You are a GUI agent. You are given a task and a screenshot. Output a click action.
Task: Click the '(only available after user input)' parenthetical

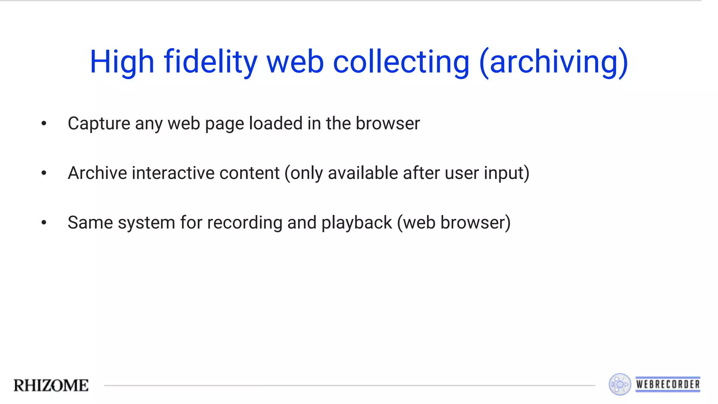(407, 173)
